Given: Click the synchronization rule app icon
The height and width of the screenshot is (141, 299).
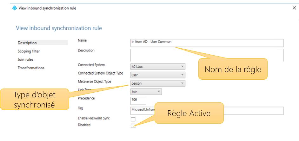Looking at the screenshot, I should click(14, 8).
